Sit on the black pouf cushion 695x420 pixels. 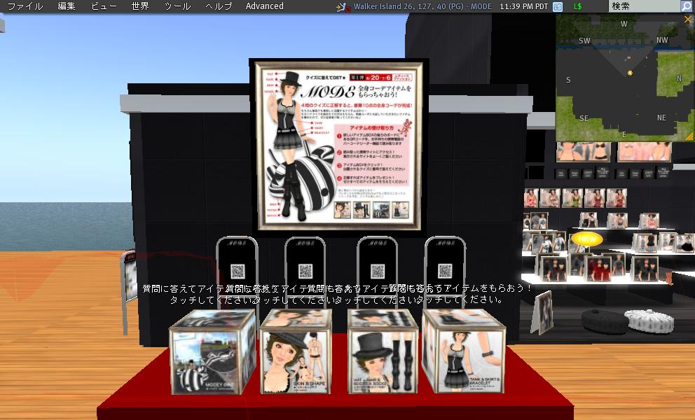click(605, 321)
